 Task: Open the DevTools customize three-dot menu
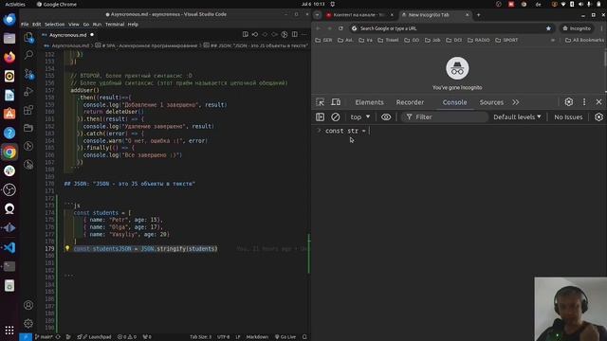(x=584, y=102)
